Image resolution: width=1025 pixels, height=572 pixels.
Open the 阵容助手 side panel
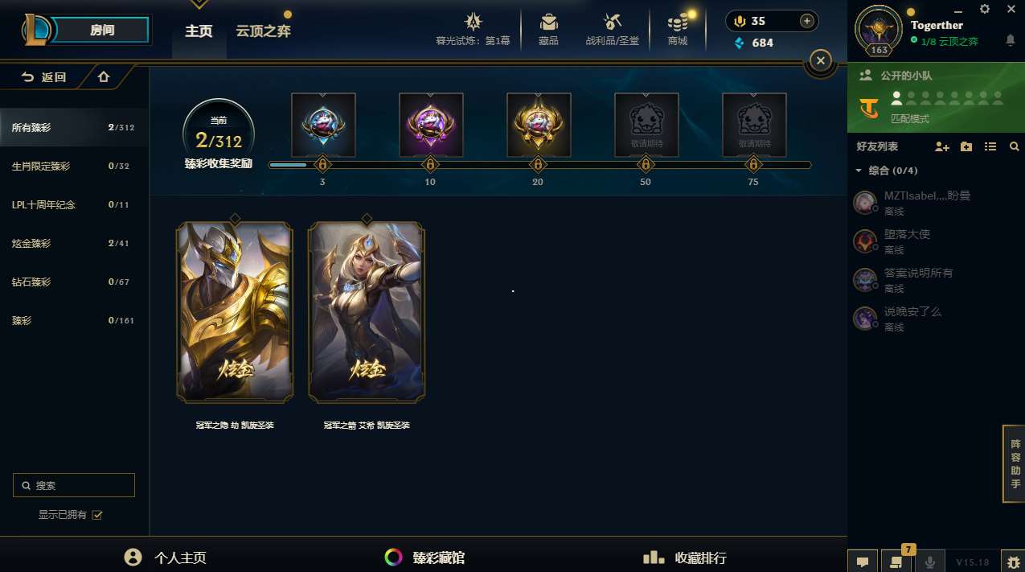(1015, 464)
